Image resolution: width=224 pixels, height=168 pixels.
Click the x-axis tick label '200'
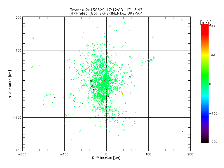pyautogui.click(x=190, y=154)
